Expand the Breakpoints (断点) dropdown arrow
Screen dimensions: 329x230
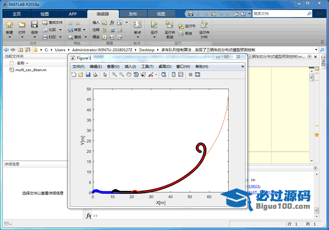[x=138, y=37]
